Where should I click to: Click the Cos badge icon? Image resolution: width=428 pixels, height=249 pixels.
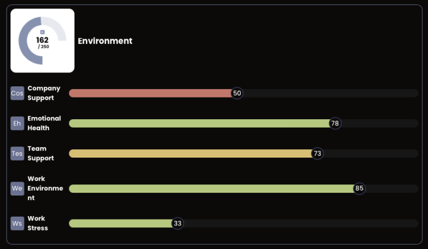point(17,93)
